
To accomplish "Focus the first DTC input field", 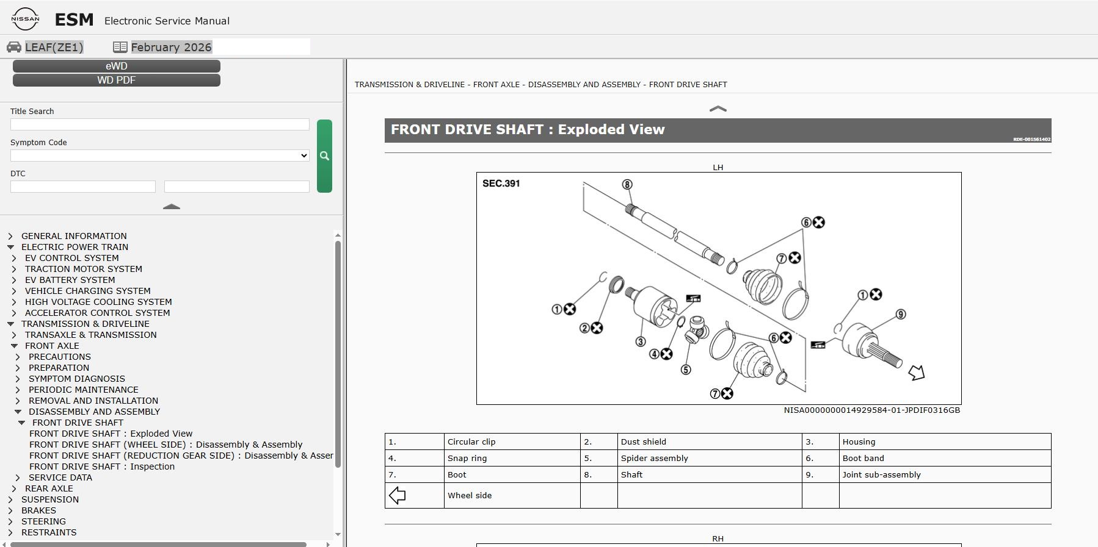I will [x=83, y=187].
